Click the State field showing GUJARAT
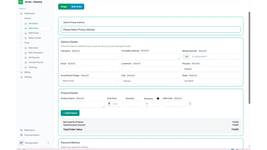This screenshot has height=150, width=267. pos(212,81)
